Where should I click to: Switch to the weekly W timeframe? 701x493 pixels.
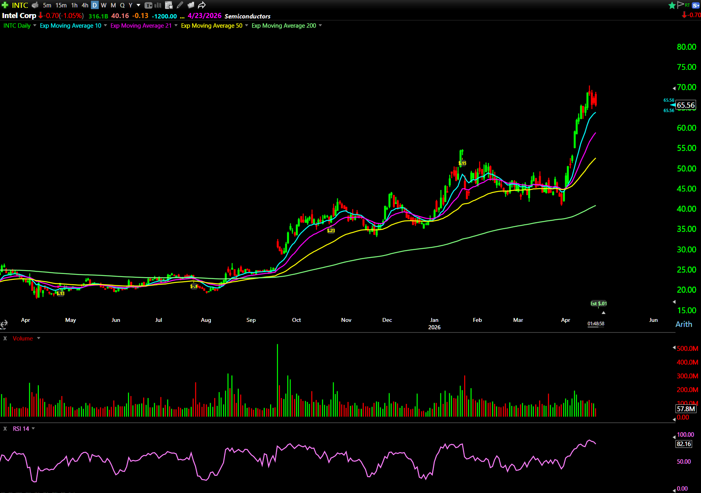click(x=104, y=5)
